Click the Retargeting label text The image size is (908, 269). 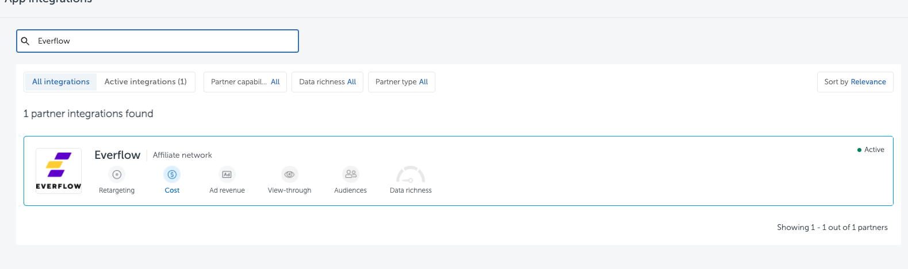[x=117, y=190]
